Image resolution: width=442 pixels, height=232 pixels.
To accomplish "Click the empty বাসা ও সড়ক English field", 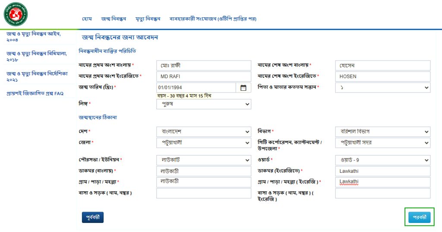I will 382,194.
